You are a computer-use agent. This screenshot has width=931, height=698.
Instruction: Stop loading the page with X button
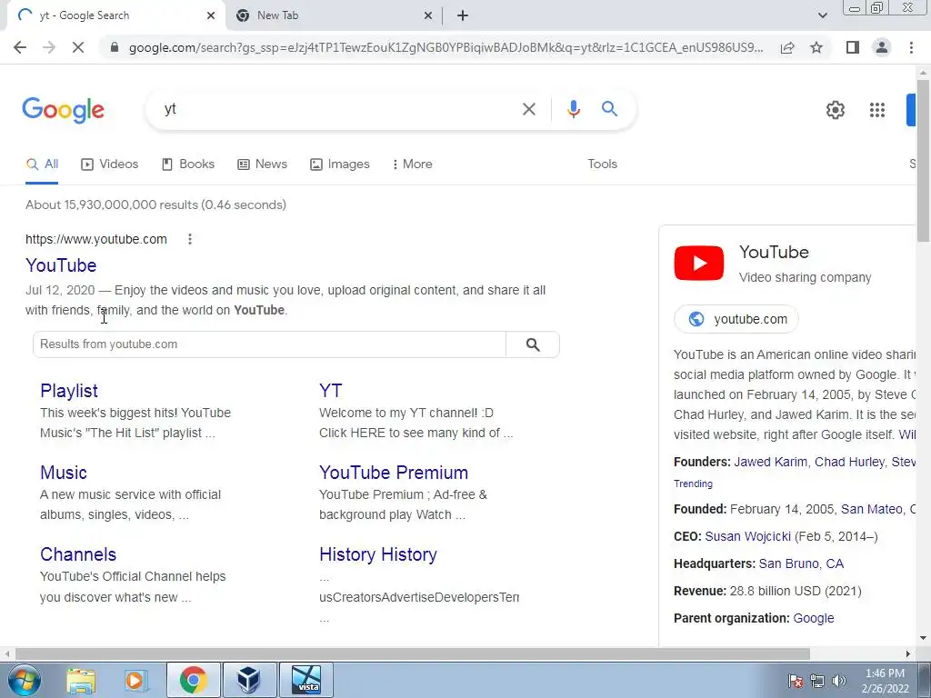point(78,47)
